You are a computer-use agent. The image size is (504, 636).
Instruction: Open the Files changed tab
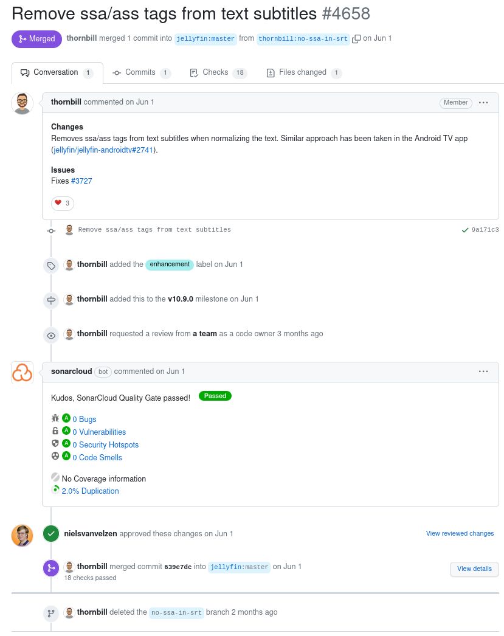tap(303, 72)
